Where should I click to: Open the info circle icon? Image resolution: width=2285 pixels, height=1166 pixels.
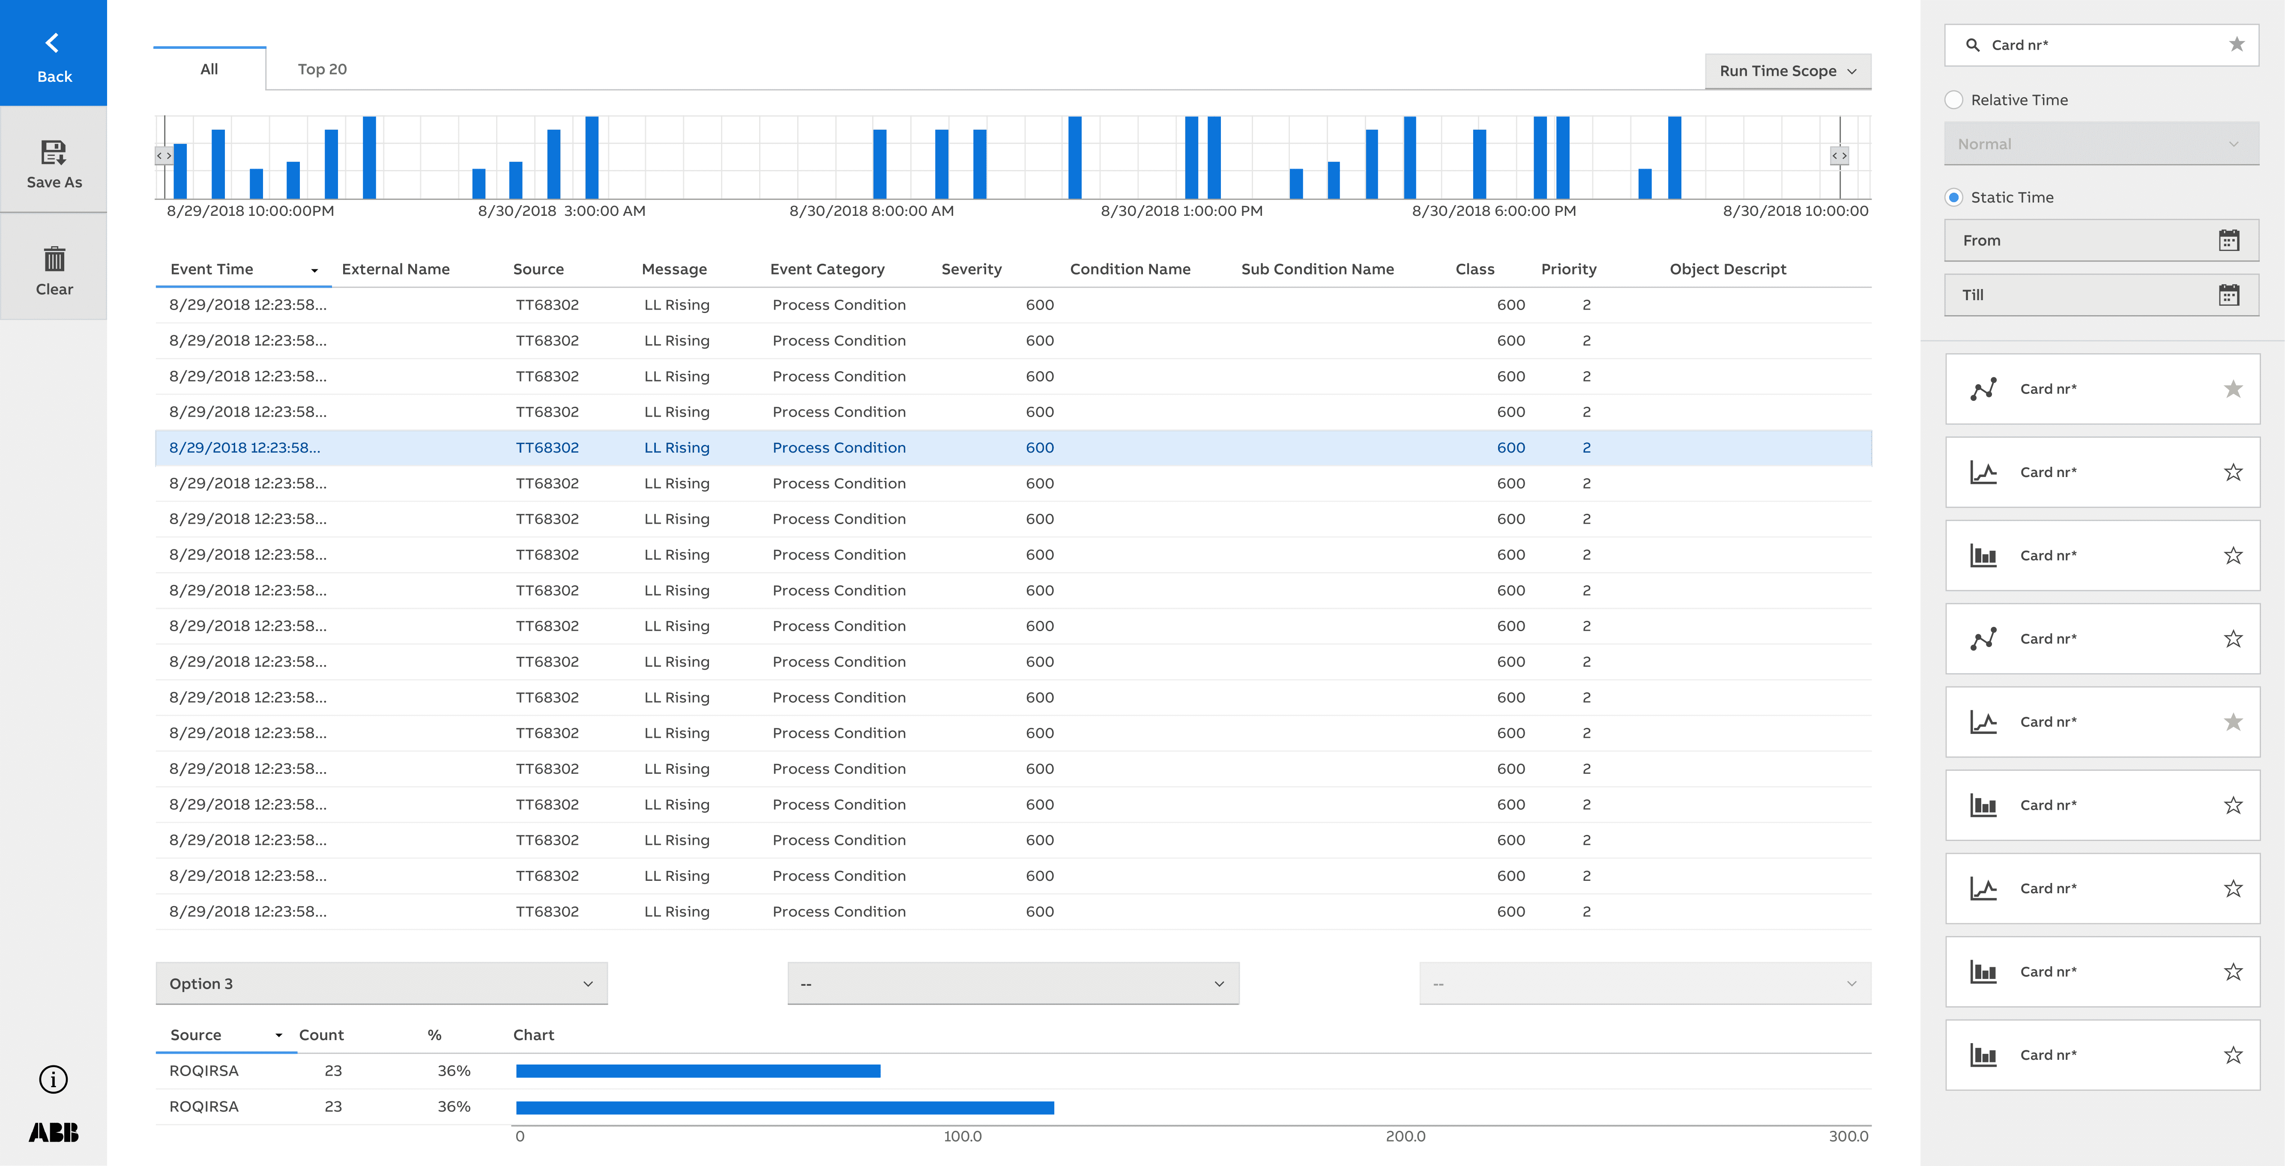(53, 1079)
